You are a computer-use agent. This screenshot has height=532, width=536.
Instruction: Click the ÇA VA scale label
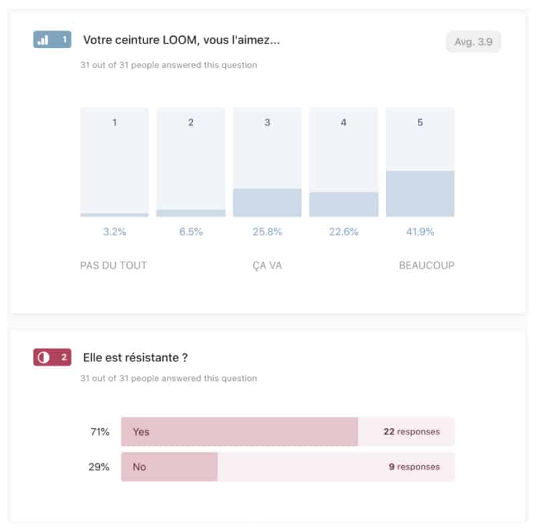tap(267, 265)
